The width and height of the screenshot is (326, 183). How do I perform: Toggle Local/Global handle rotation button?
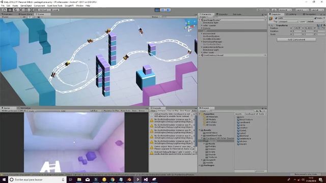pos(54,10)
